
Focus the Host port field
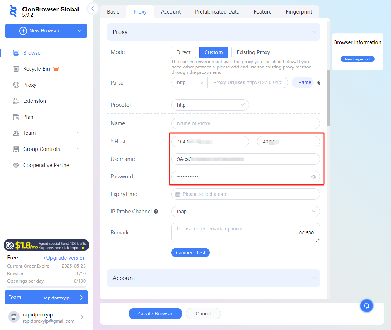(x=288, y=142)
